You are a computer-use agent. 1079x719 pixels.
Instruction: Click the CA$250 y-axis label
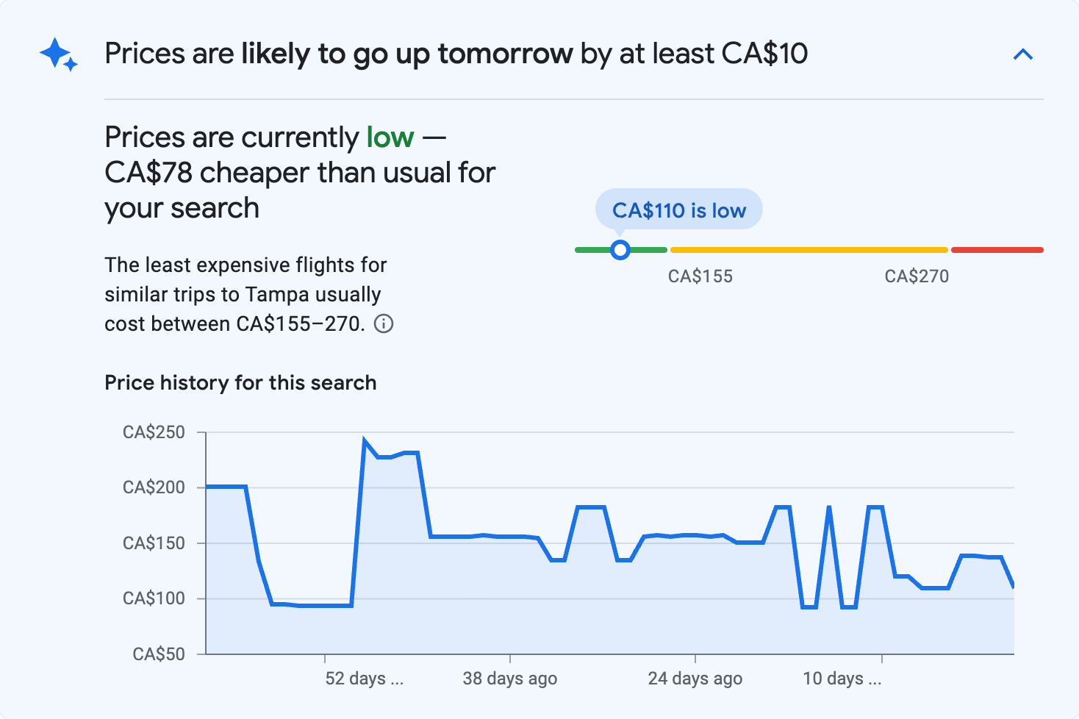(154, 432)
